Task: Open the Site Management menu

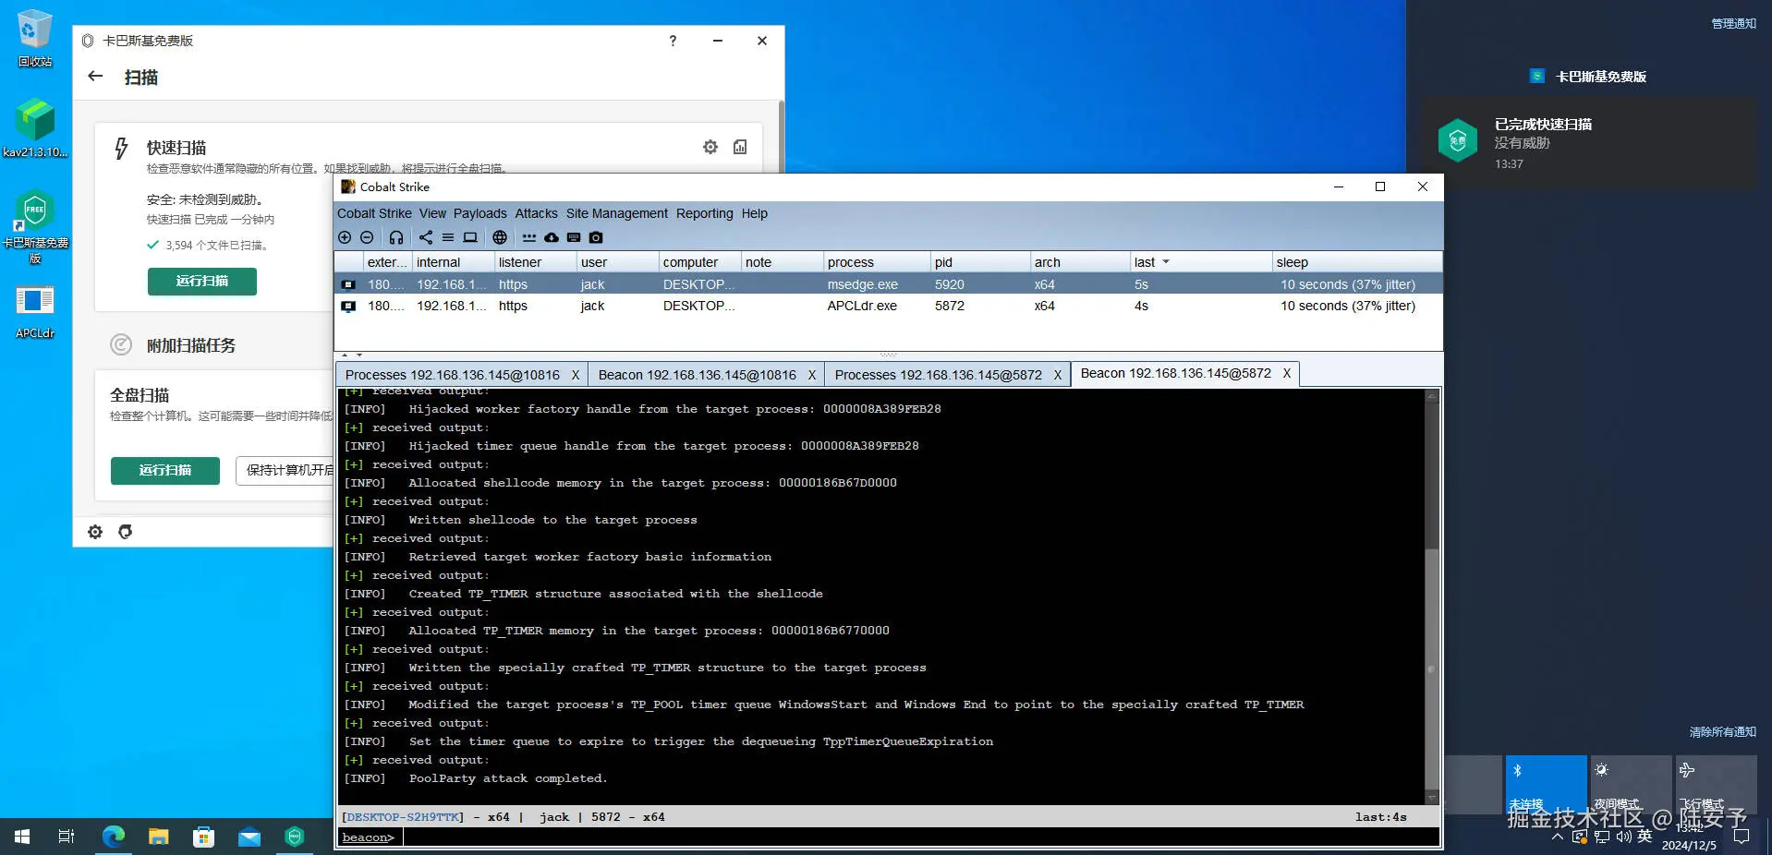Action: tap(617, 213)
